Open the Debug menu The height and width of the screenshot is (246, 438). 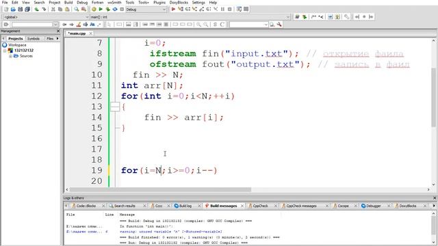point(82,2)
